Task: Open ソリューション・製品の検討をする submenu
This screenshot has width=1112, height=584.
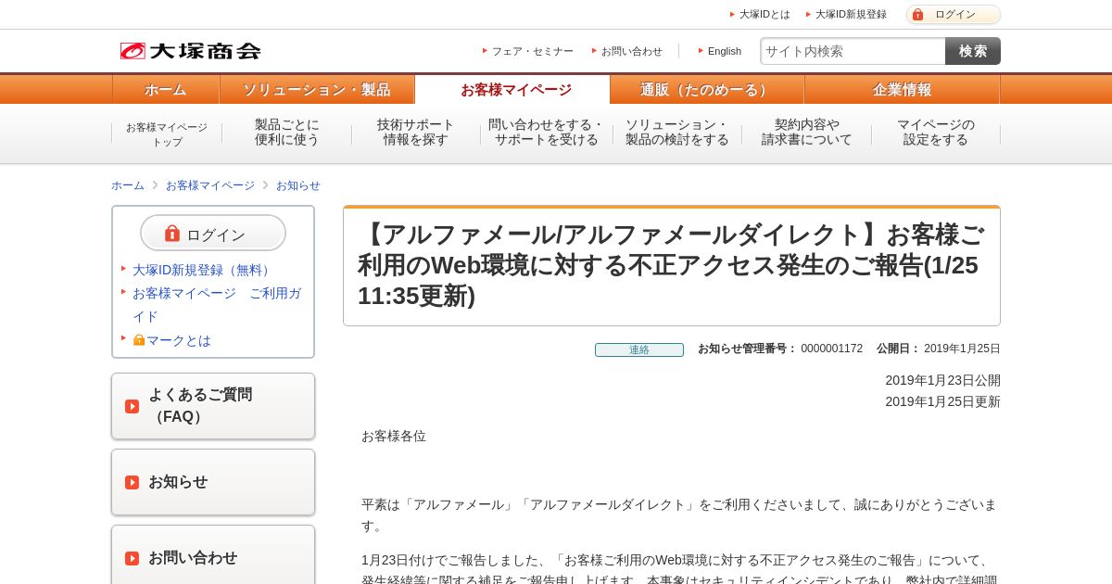Action: (677, 133)
